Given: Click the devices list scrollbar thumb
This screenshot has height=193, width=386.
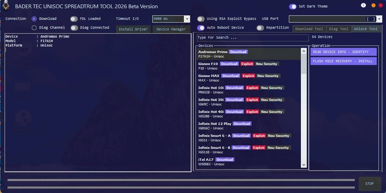Looking at the screenshot, I should (304, 63).
